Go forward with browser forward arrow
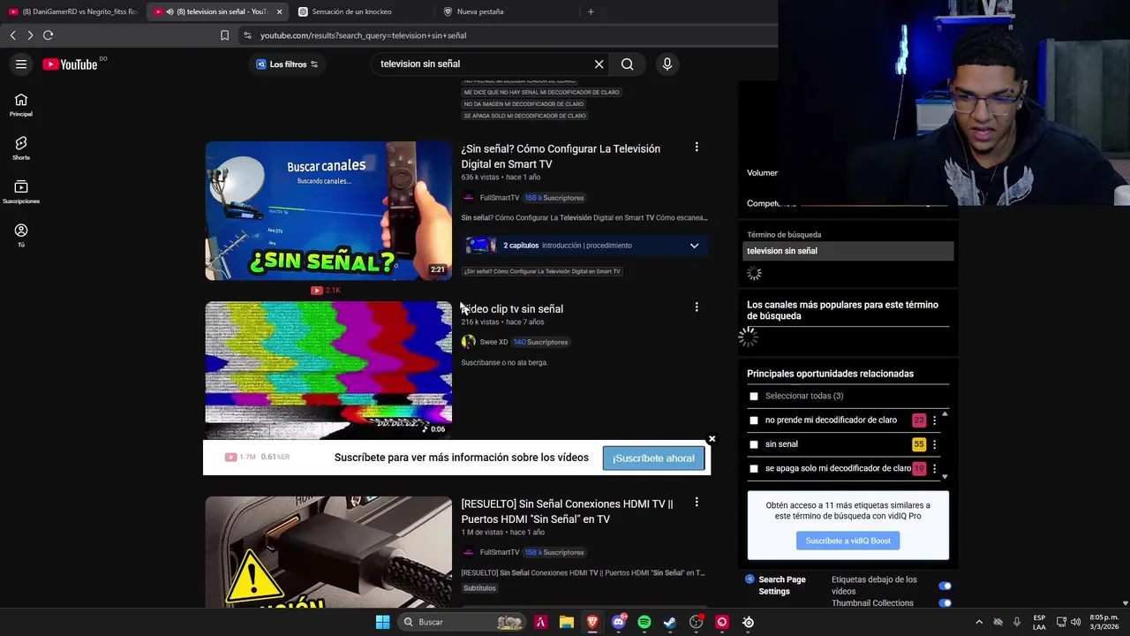 [30, 35]
